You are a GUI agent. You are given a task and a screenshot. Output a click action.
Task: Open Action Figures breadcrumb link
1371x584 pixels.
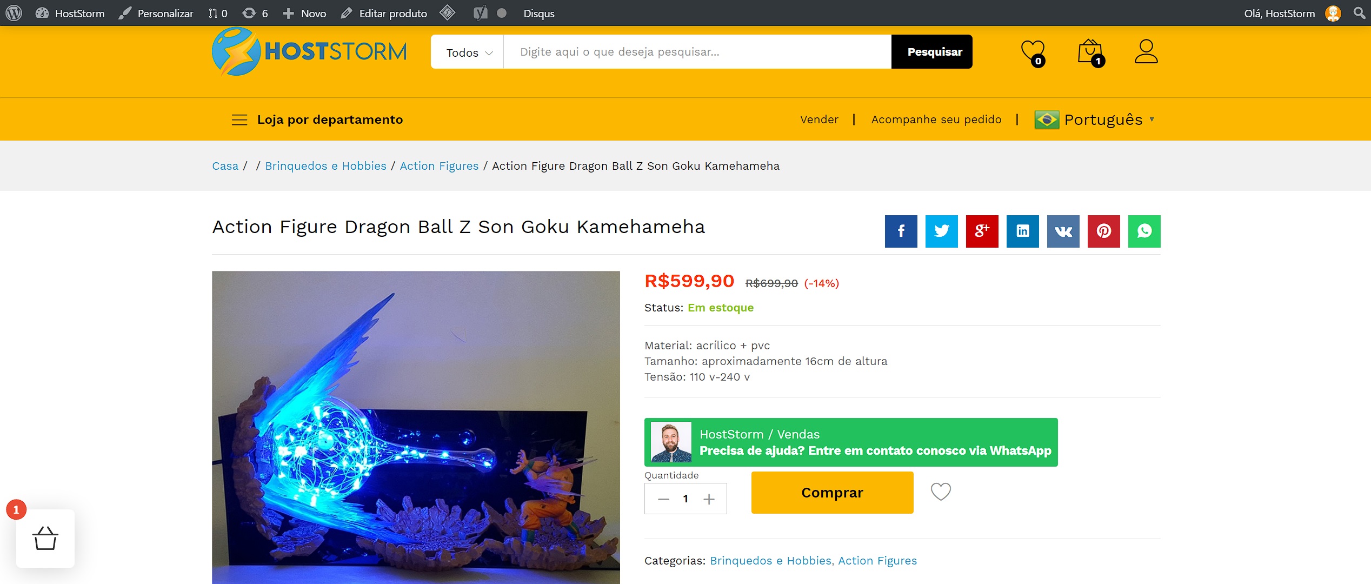(x=439, y=166)
